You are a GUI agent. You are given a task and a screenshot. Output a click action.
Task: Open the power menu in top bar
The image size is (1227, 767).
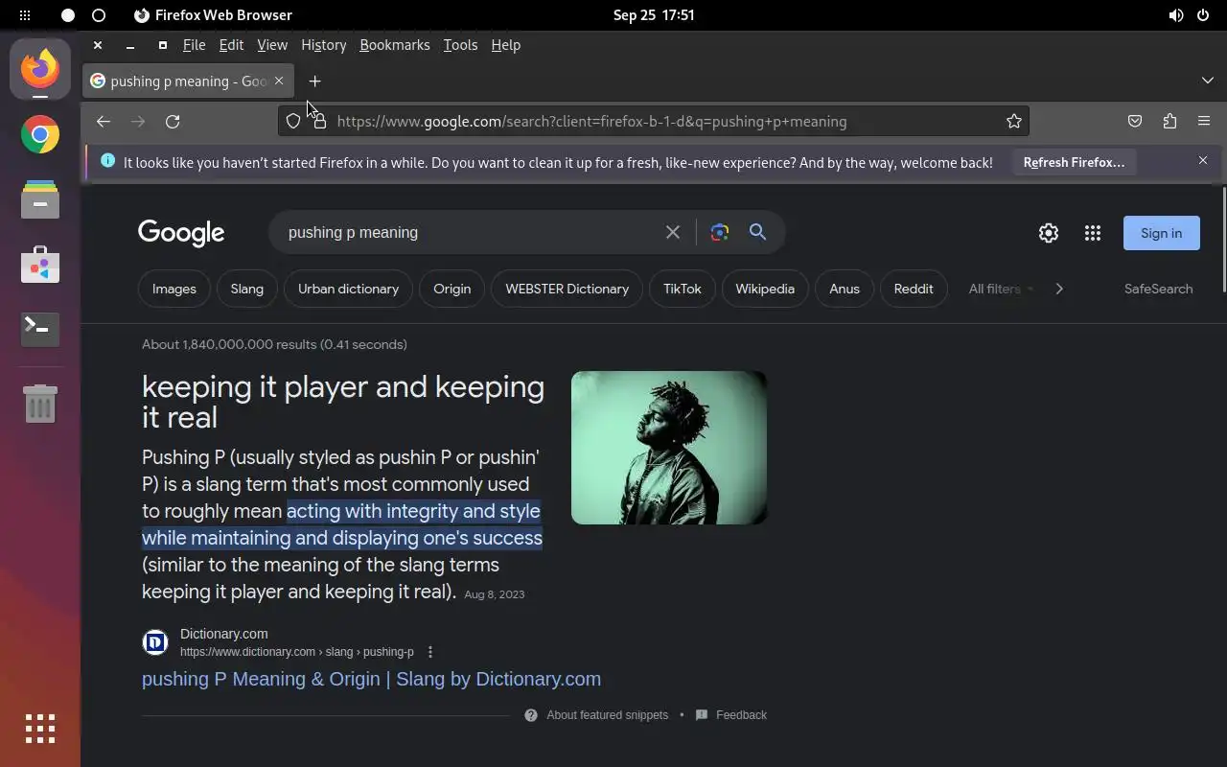(x=1203, y=15)
